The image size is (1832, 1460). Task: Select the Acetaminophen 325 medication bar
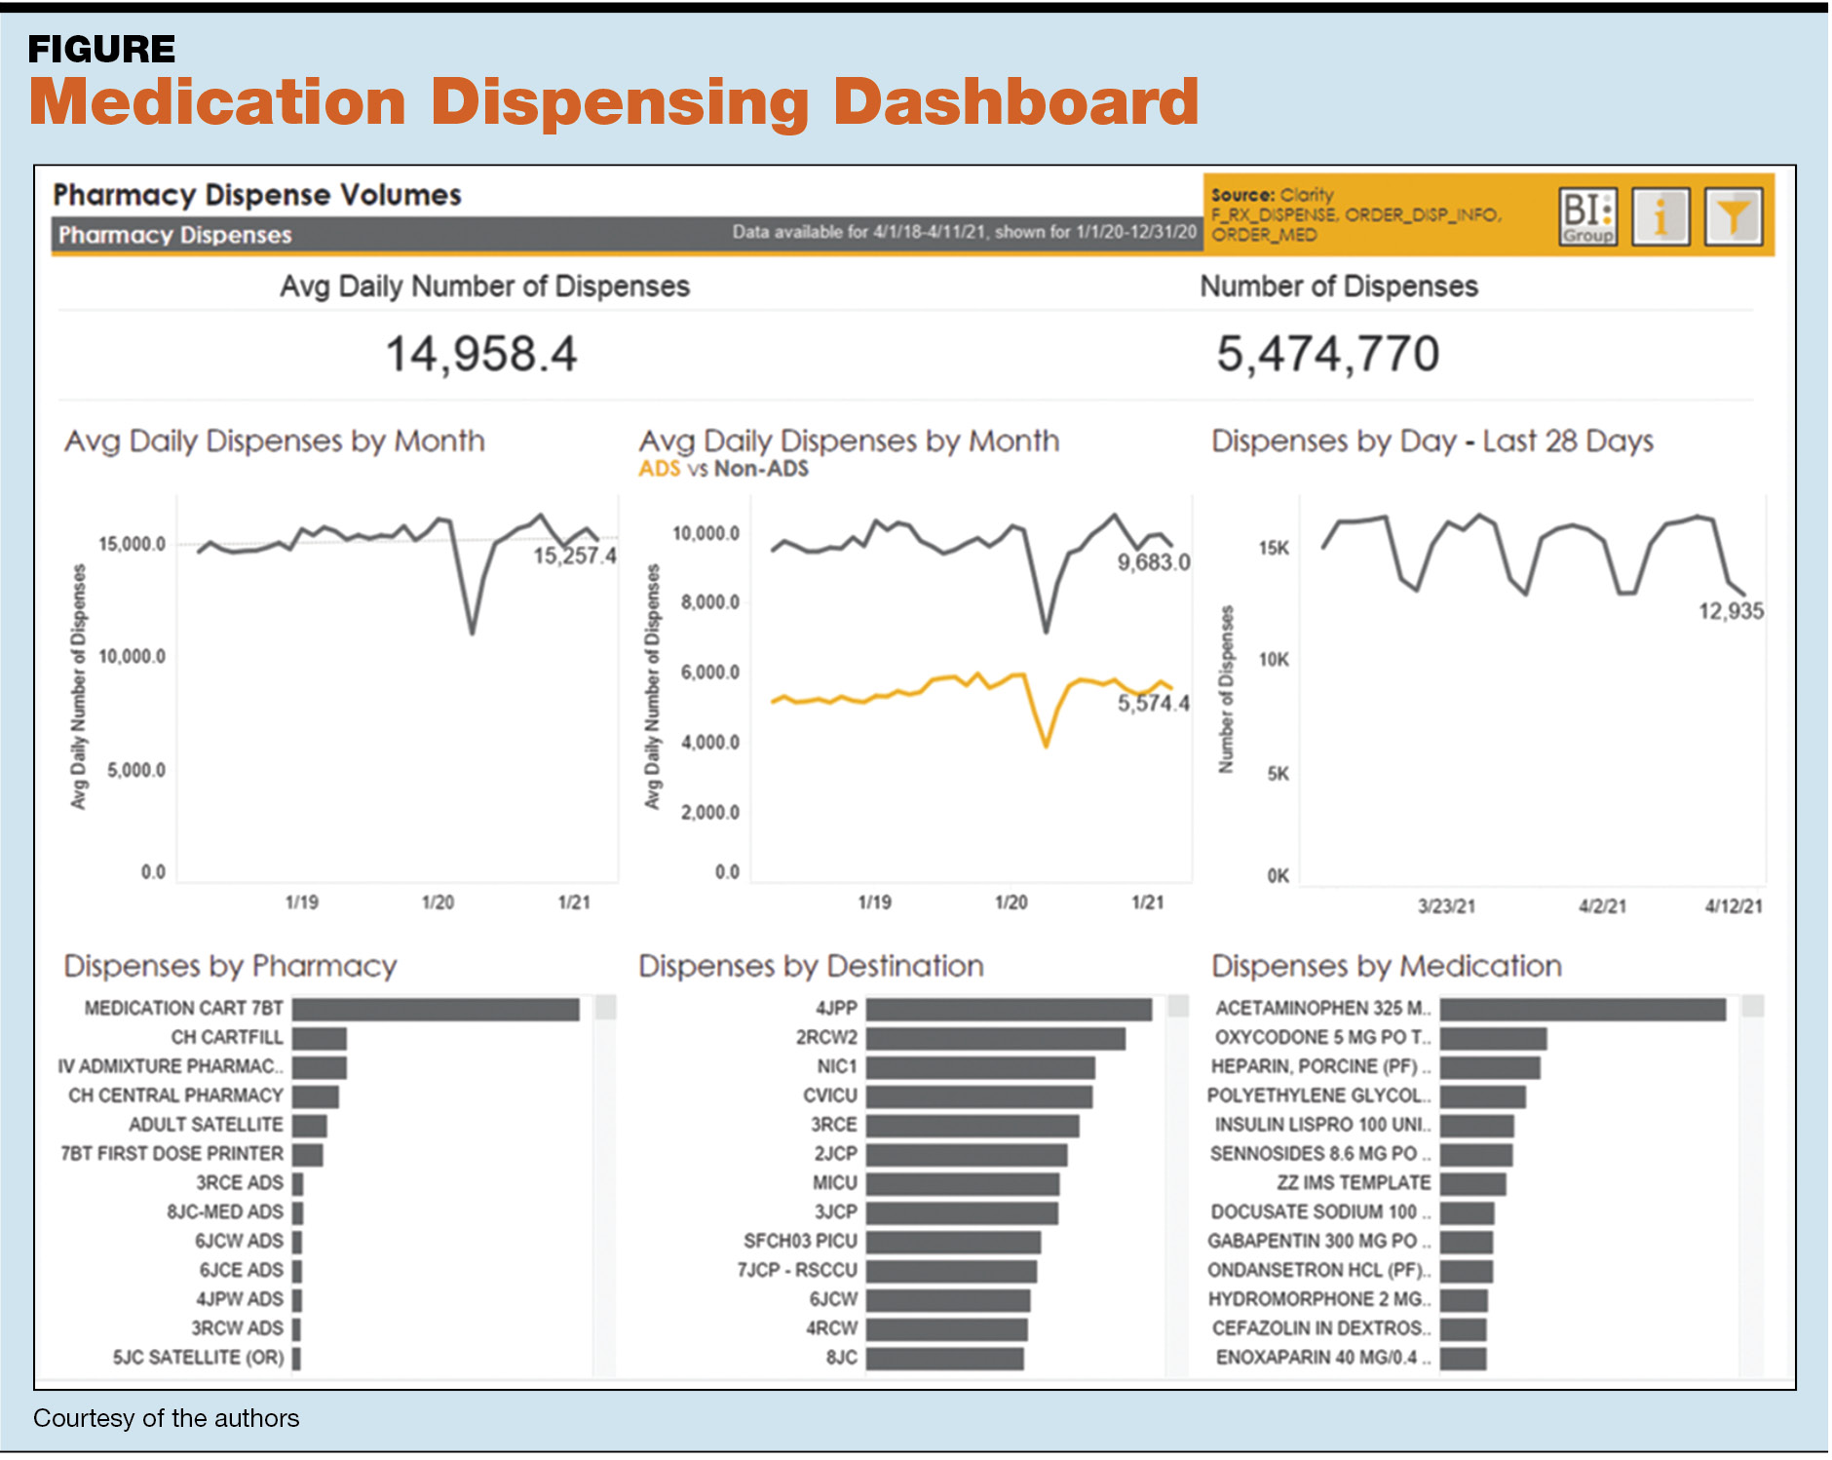1582,1009
